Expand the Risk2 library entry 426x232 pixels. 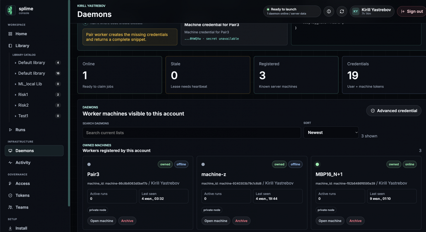point(16,105)
